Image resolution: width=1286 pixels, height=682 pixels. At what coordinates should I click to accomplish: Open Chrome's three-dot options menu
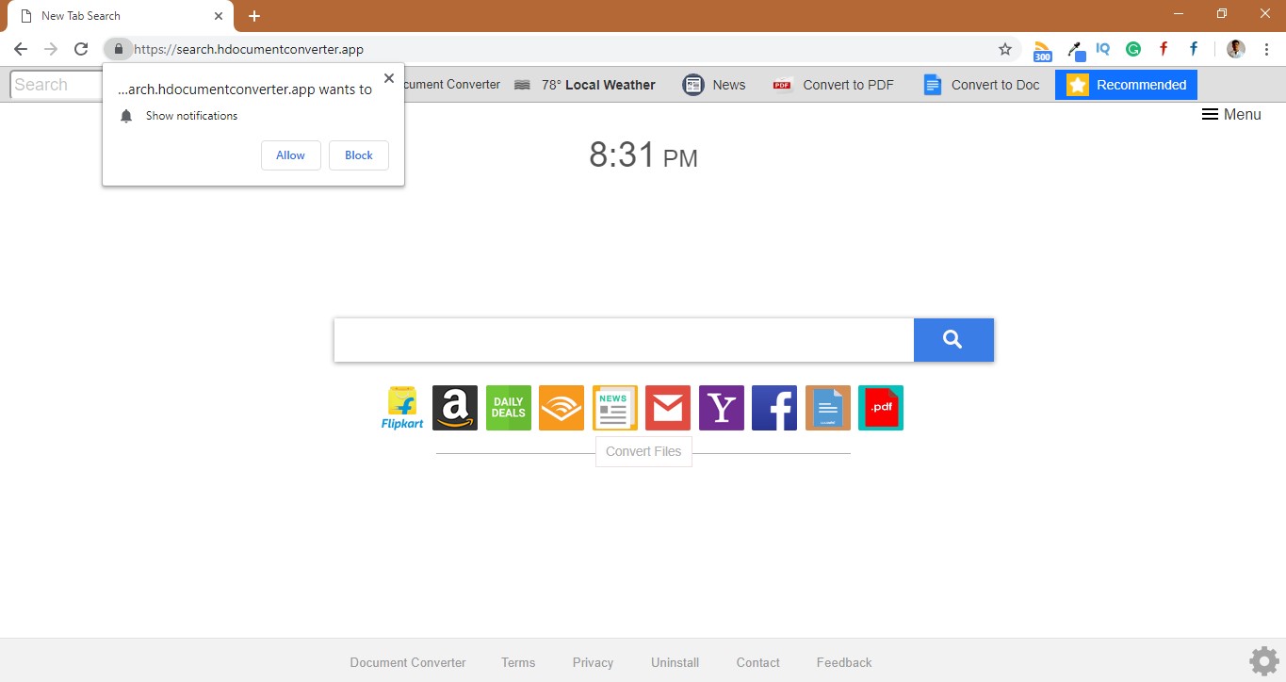[x=1265, y=49]
